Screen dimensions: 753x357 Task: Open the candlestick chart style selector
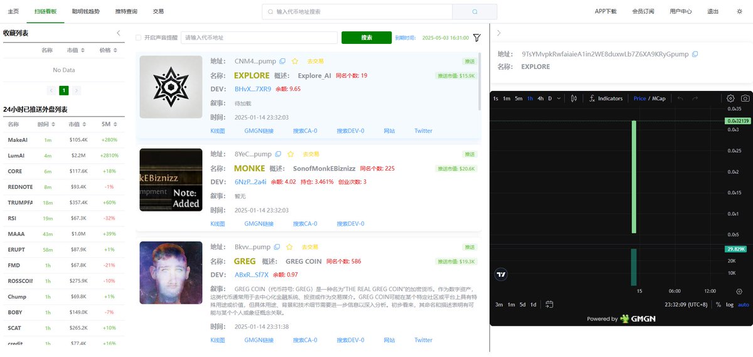(x=574, y=99)
